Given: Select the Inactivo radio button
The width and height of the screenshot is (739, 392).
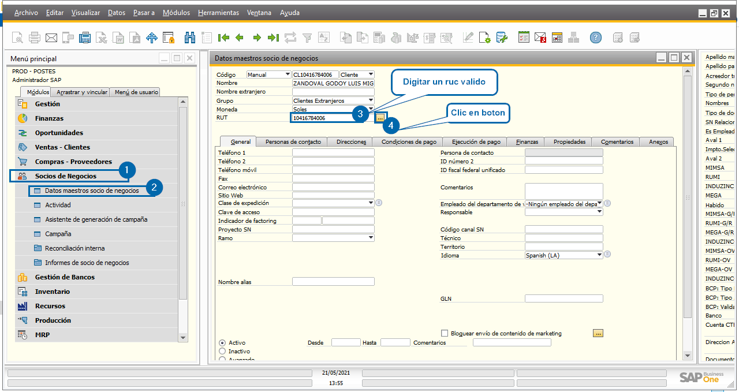Looking at the screenshot, I should (x=222, y=351).
